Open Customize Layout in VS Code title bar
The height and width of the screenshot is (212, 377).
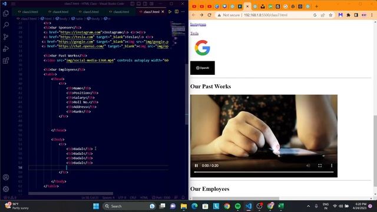152,4
